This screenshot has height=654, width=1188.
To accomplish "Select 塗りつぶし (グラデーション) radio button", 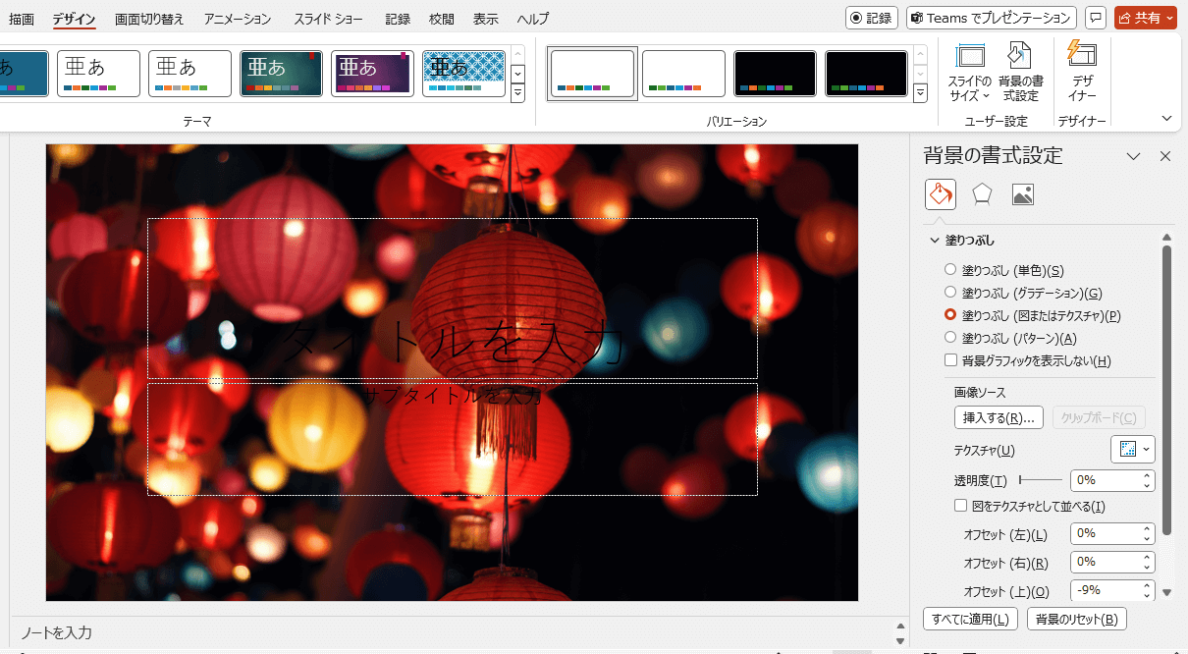I will (949, 292).
